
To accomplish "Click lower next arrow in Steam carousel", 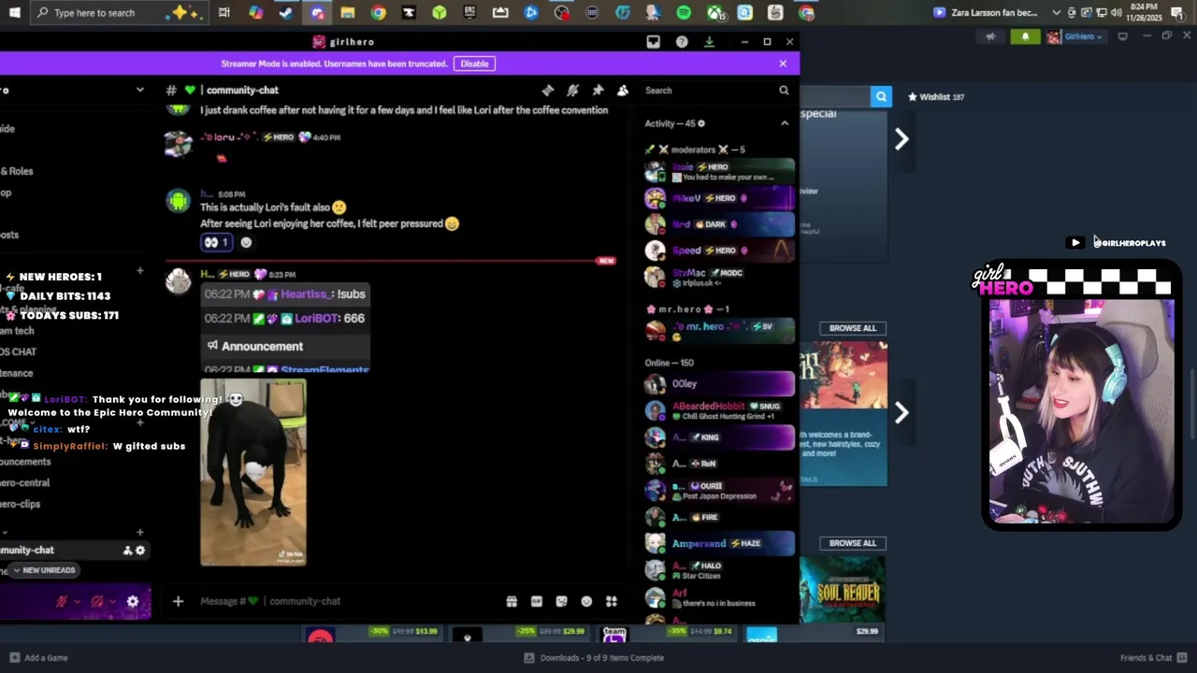I will 901,412.
